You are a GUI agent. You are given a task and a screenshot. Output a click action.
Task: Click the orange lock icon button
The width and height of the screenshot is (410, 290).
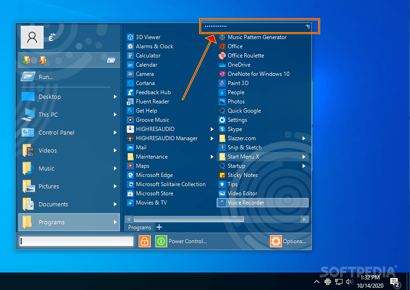point(145,241)
